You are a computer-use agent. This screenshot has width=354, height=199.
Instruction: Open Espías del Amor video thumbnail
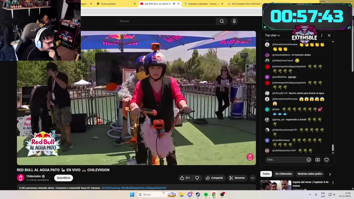276,185
